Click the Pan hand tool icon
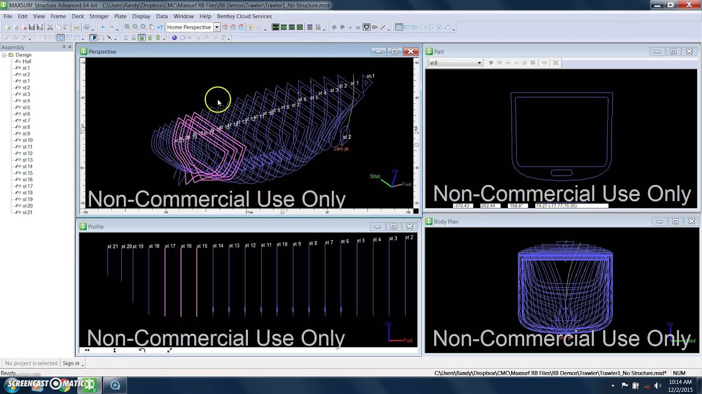The image size is (702, 394). 151,27
